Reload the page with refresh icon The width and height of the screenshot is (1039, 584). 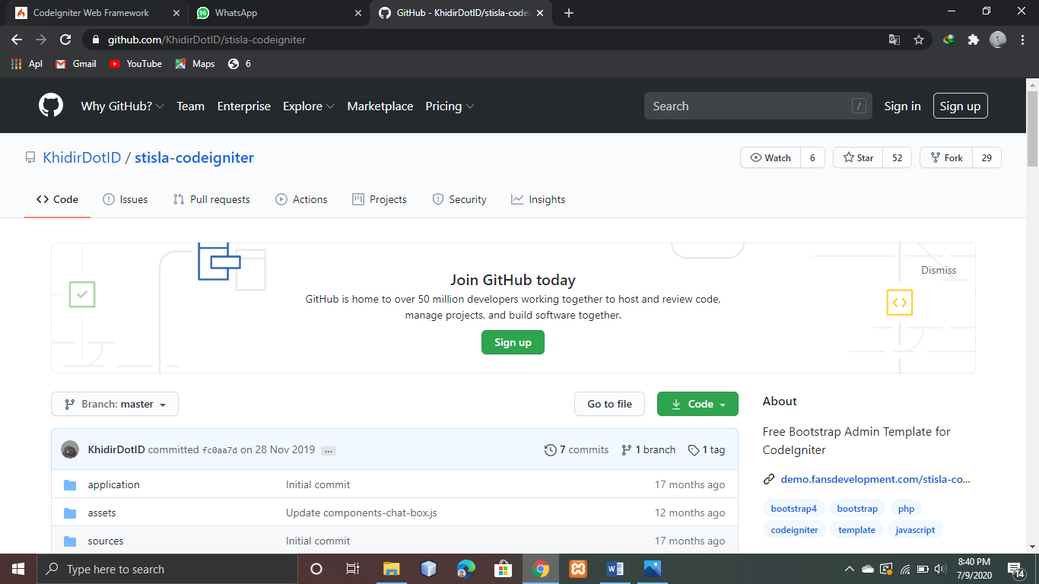coord(65,40)
